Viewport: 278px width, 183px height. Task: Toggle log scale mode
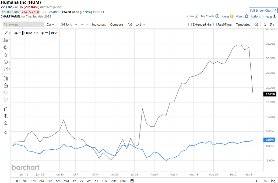273,181
